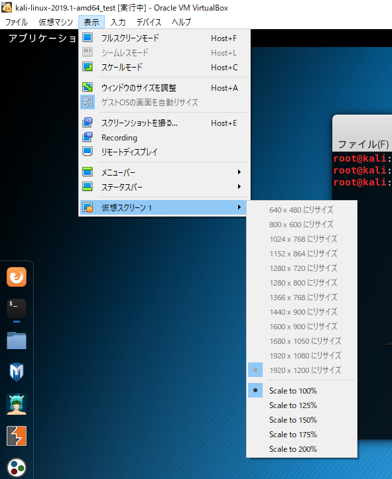
Task: Click the Recording icon
Action: (88, 137)
